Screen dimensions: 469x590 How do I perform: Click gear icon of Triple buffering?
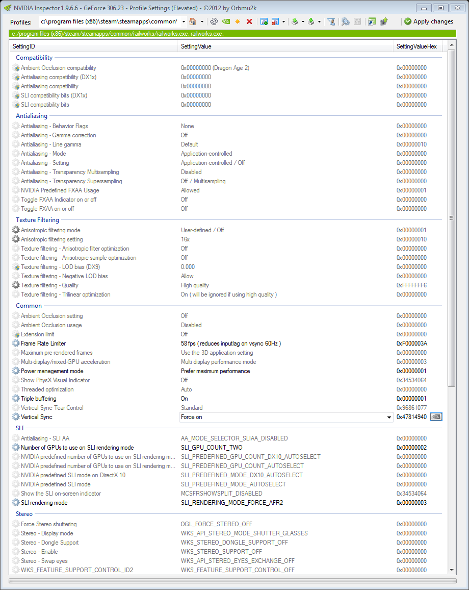pyautogui.click(x=16, y=398)
